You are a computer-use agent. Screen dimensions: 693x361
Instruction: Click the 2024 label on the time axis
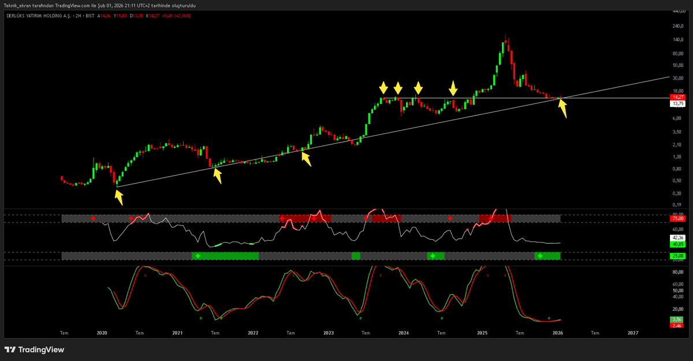(403, 333)
